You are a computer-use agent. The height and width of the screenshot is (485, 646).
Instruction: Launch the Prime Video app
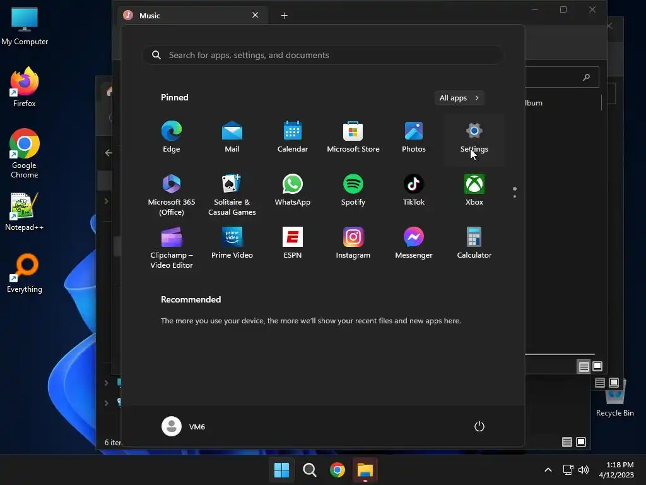(x=232, y=243)
